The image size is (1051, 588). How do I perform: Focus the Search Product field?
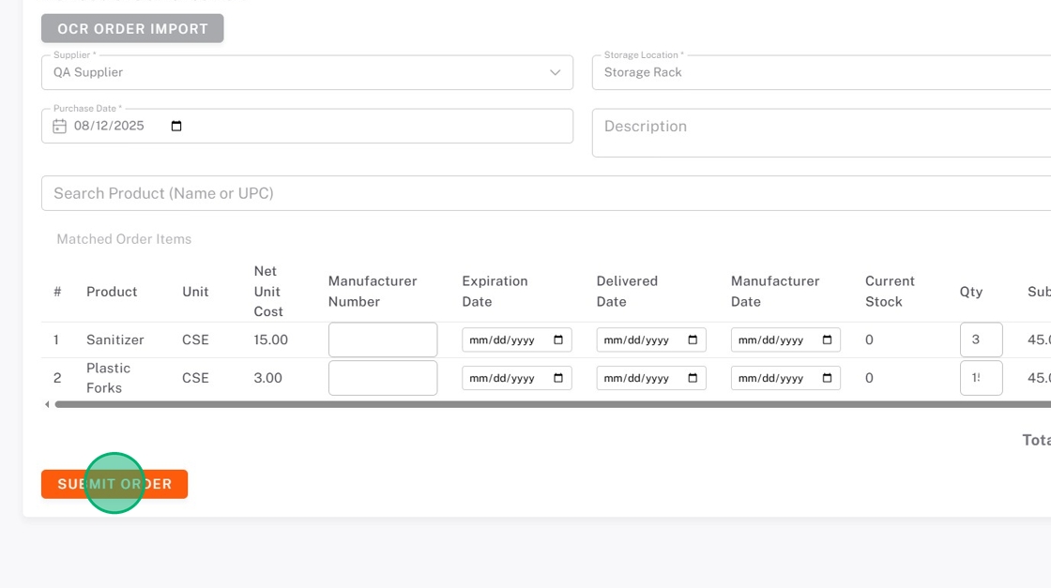click(x=544, y=193)
